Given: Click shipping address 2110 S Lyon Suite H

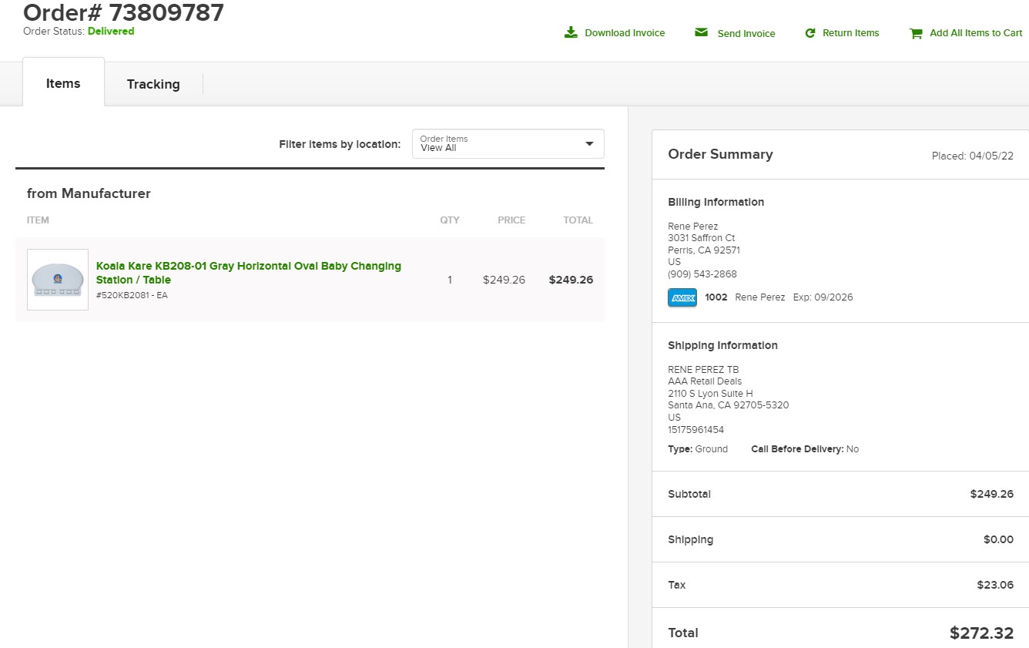Looking at the screenshot, I should coord(710,394).
